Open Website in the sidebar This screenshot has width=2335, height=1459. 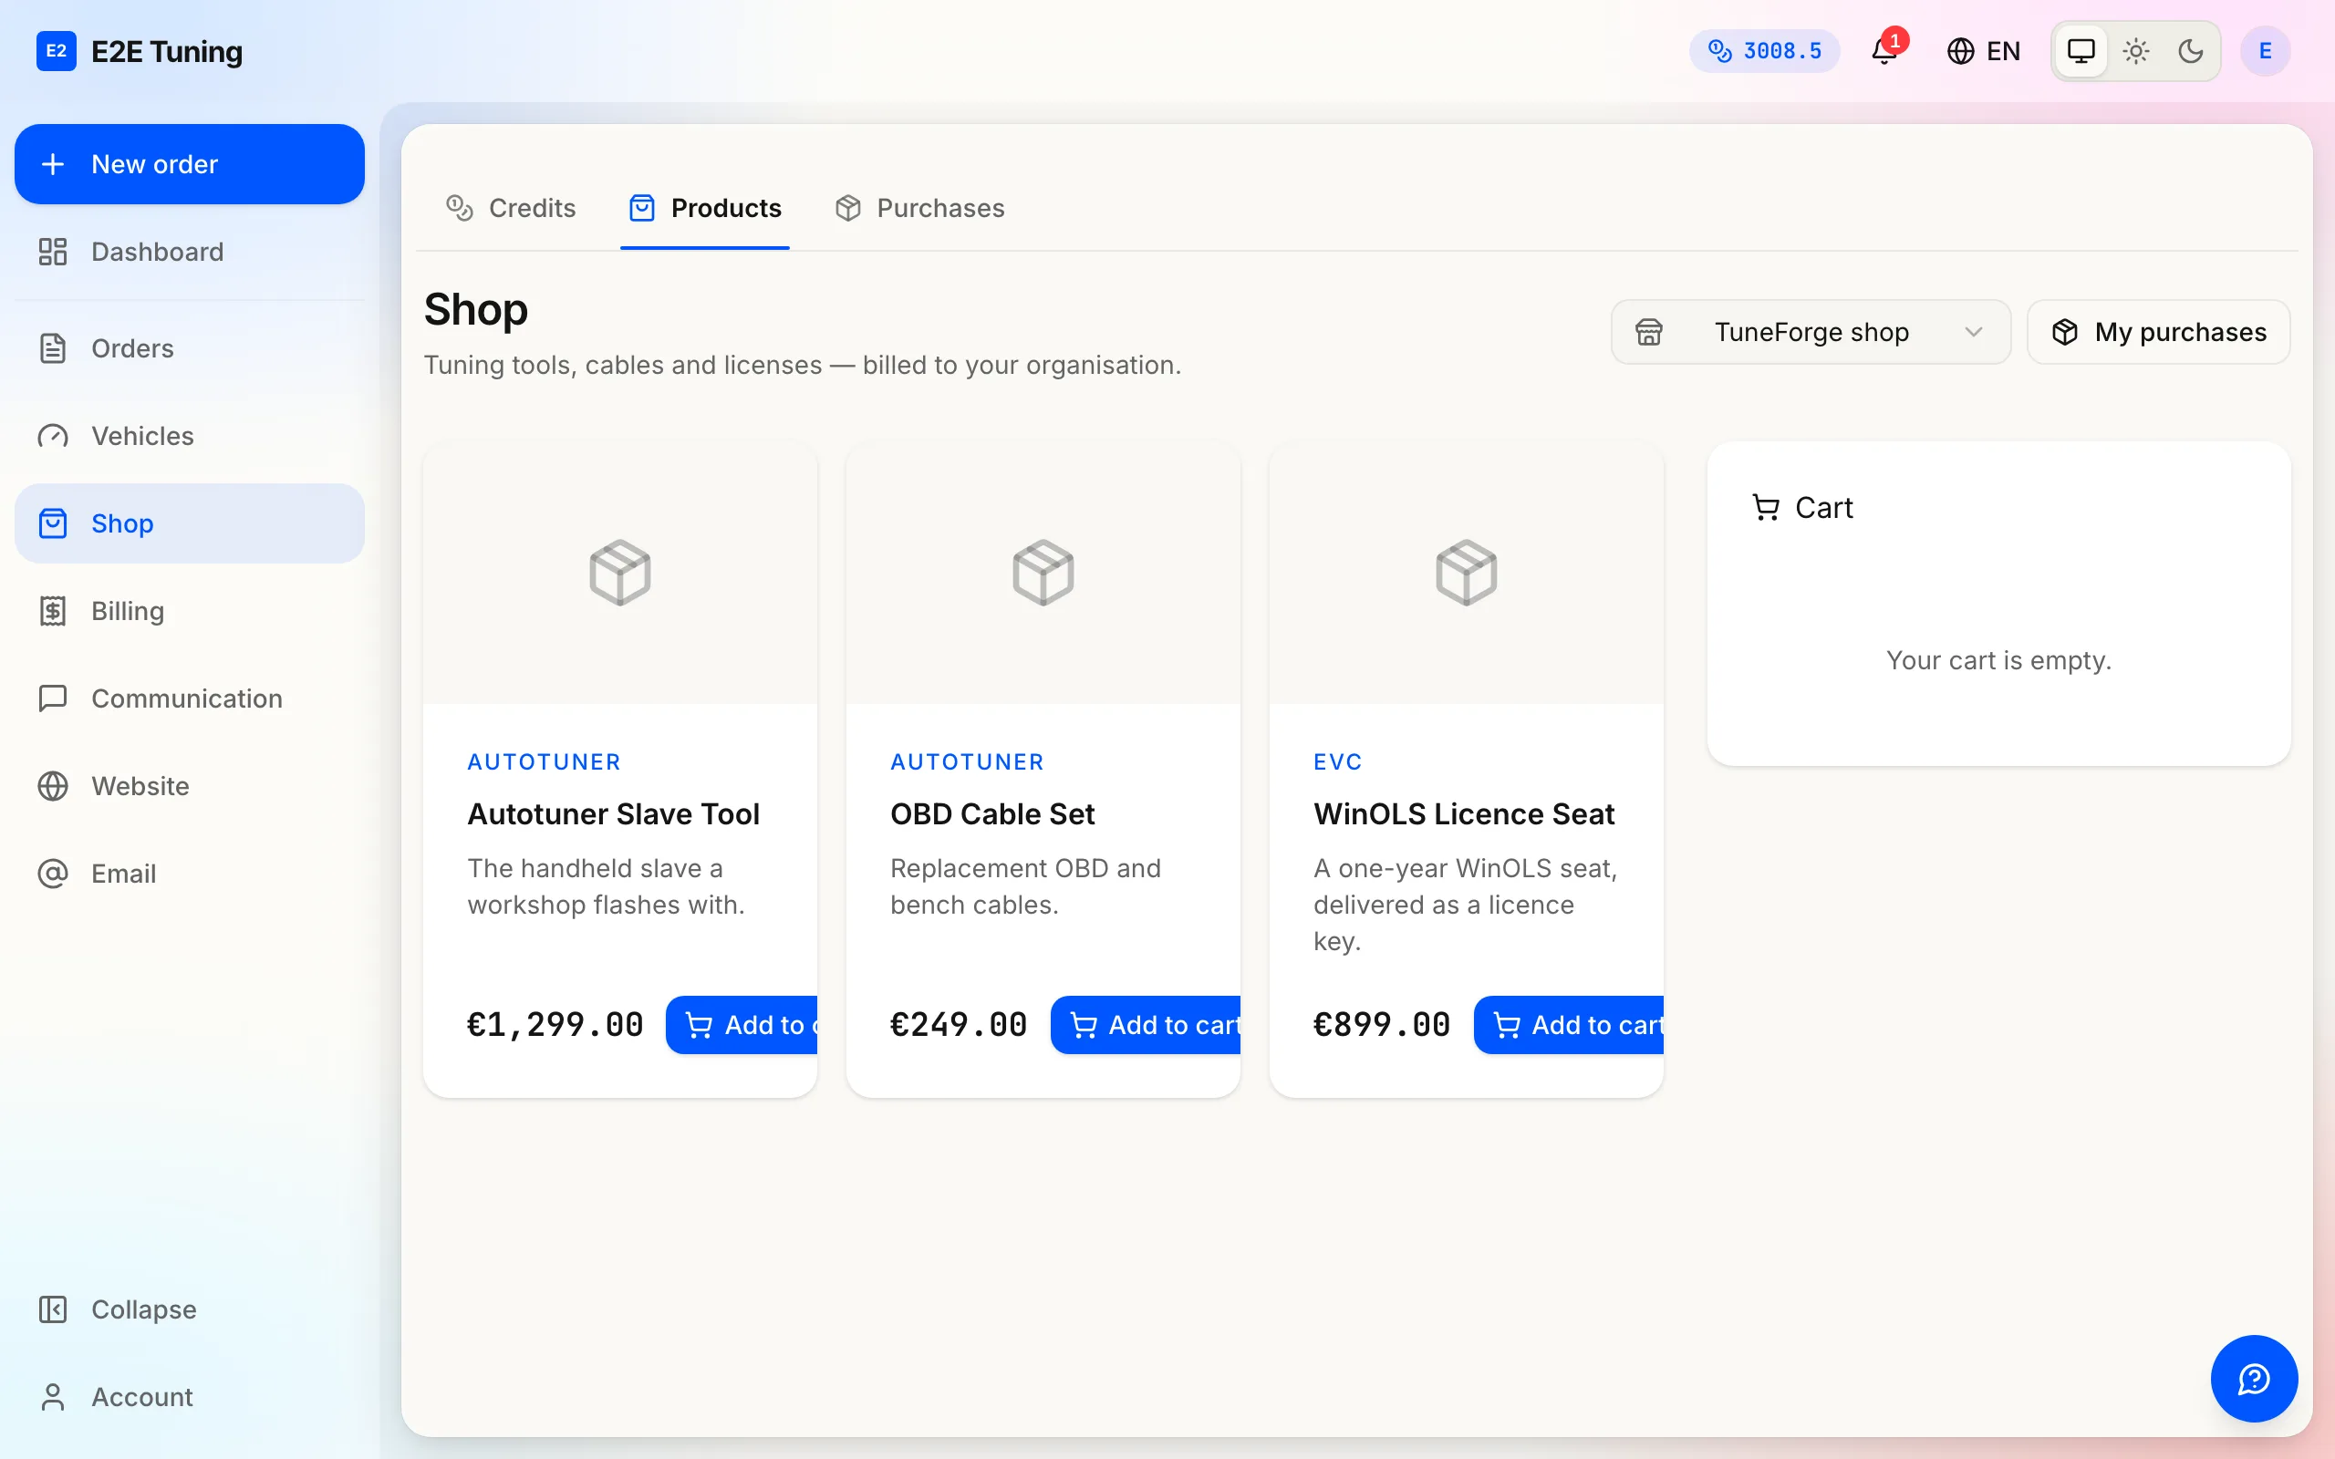click(x=189, y=786)
